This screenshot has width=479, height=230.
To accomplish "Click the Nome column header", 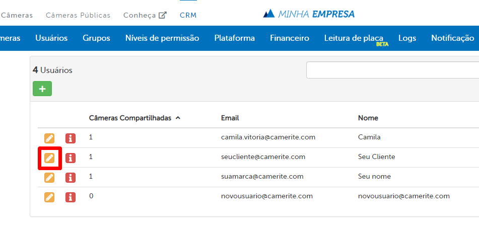I will pos(368,118).
